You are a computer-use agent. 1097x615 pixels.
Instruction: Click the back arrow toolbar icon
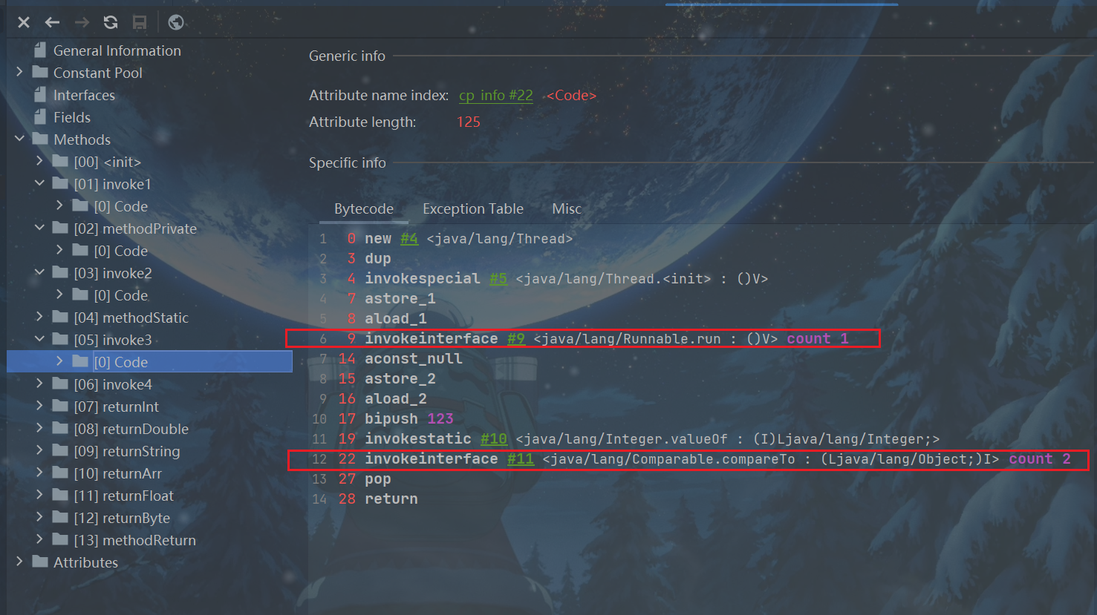[52, 22]
